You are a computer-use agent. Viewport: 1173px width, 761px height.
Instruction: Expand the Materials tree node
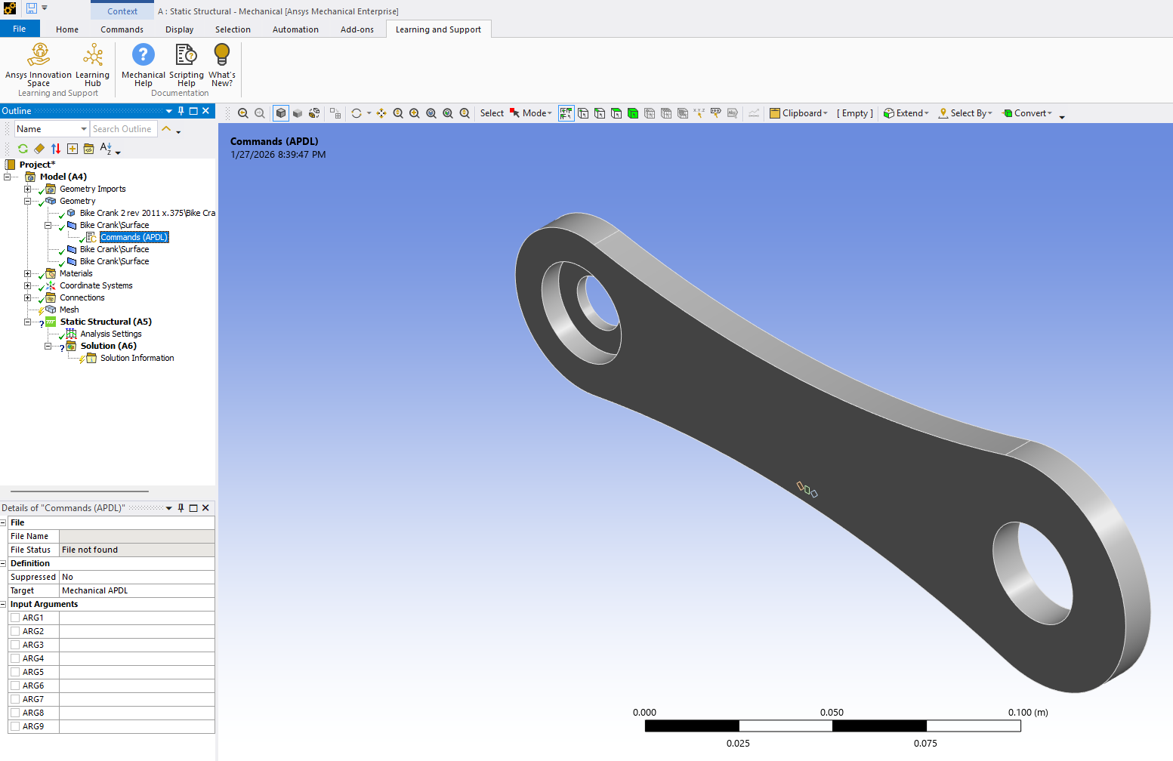[x=28, y=273]
